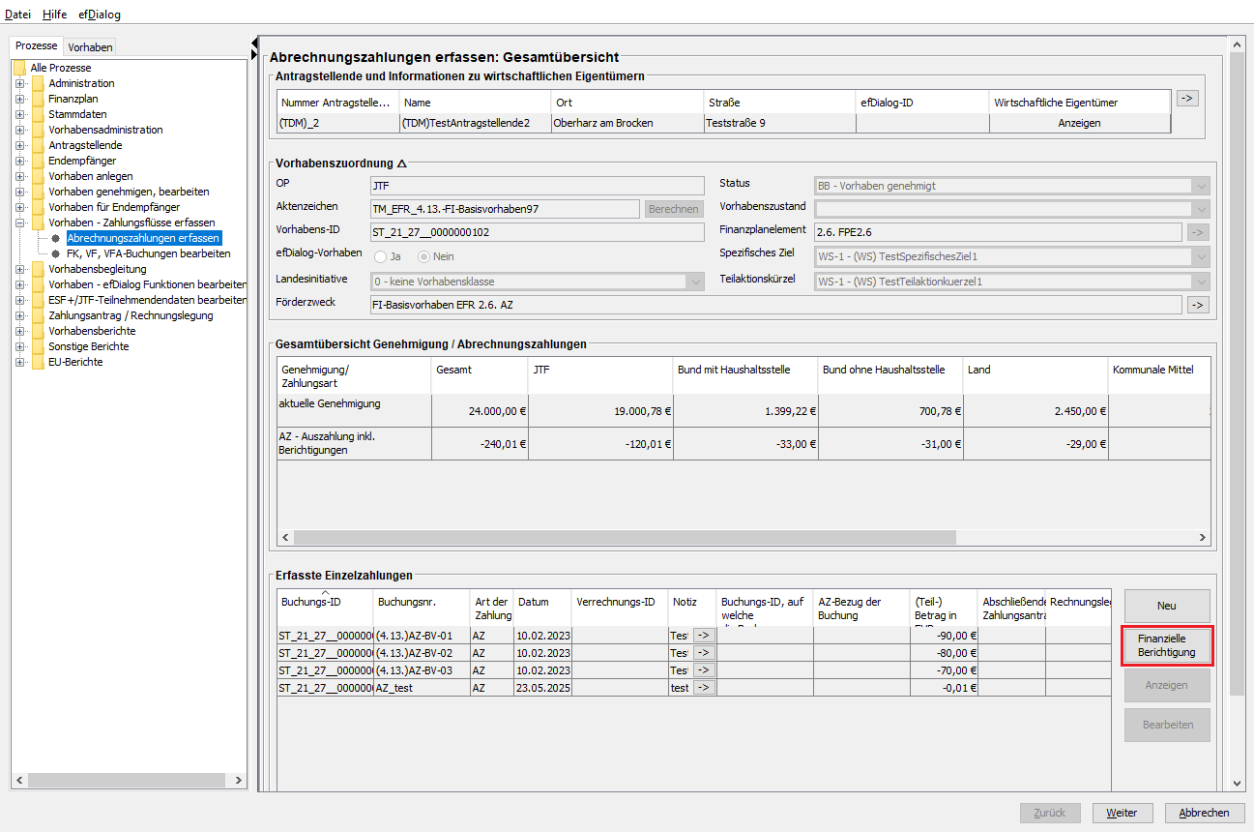The width and height of the screenshot is (1254, 832).
Task: Open note arrow for AZ-BV-01 booking row
Action: coord(703,636)
